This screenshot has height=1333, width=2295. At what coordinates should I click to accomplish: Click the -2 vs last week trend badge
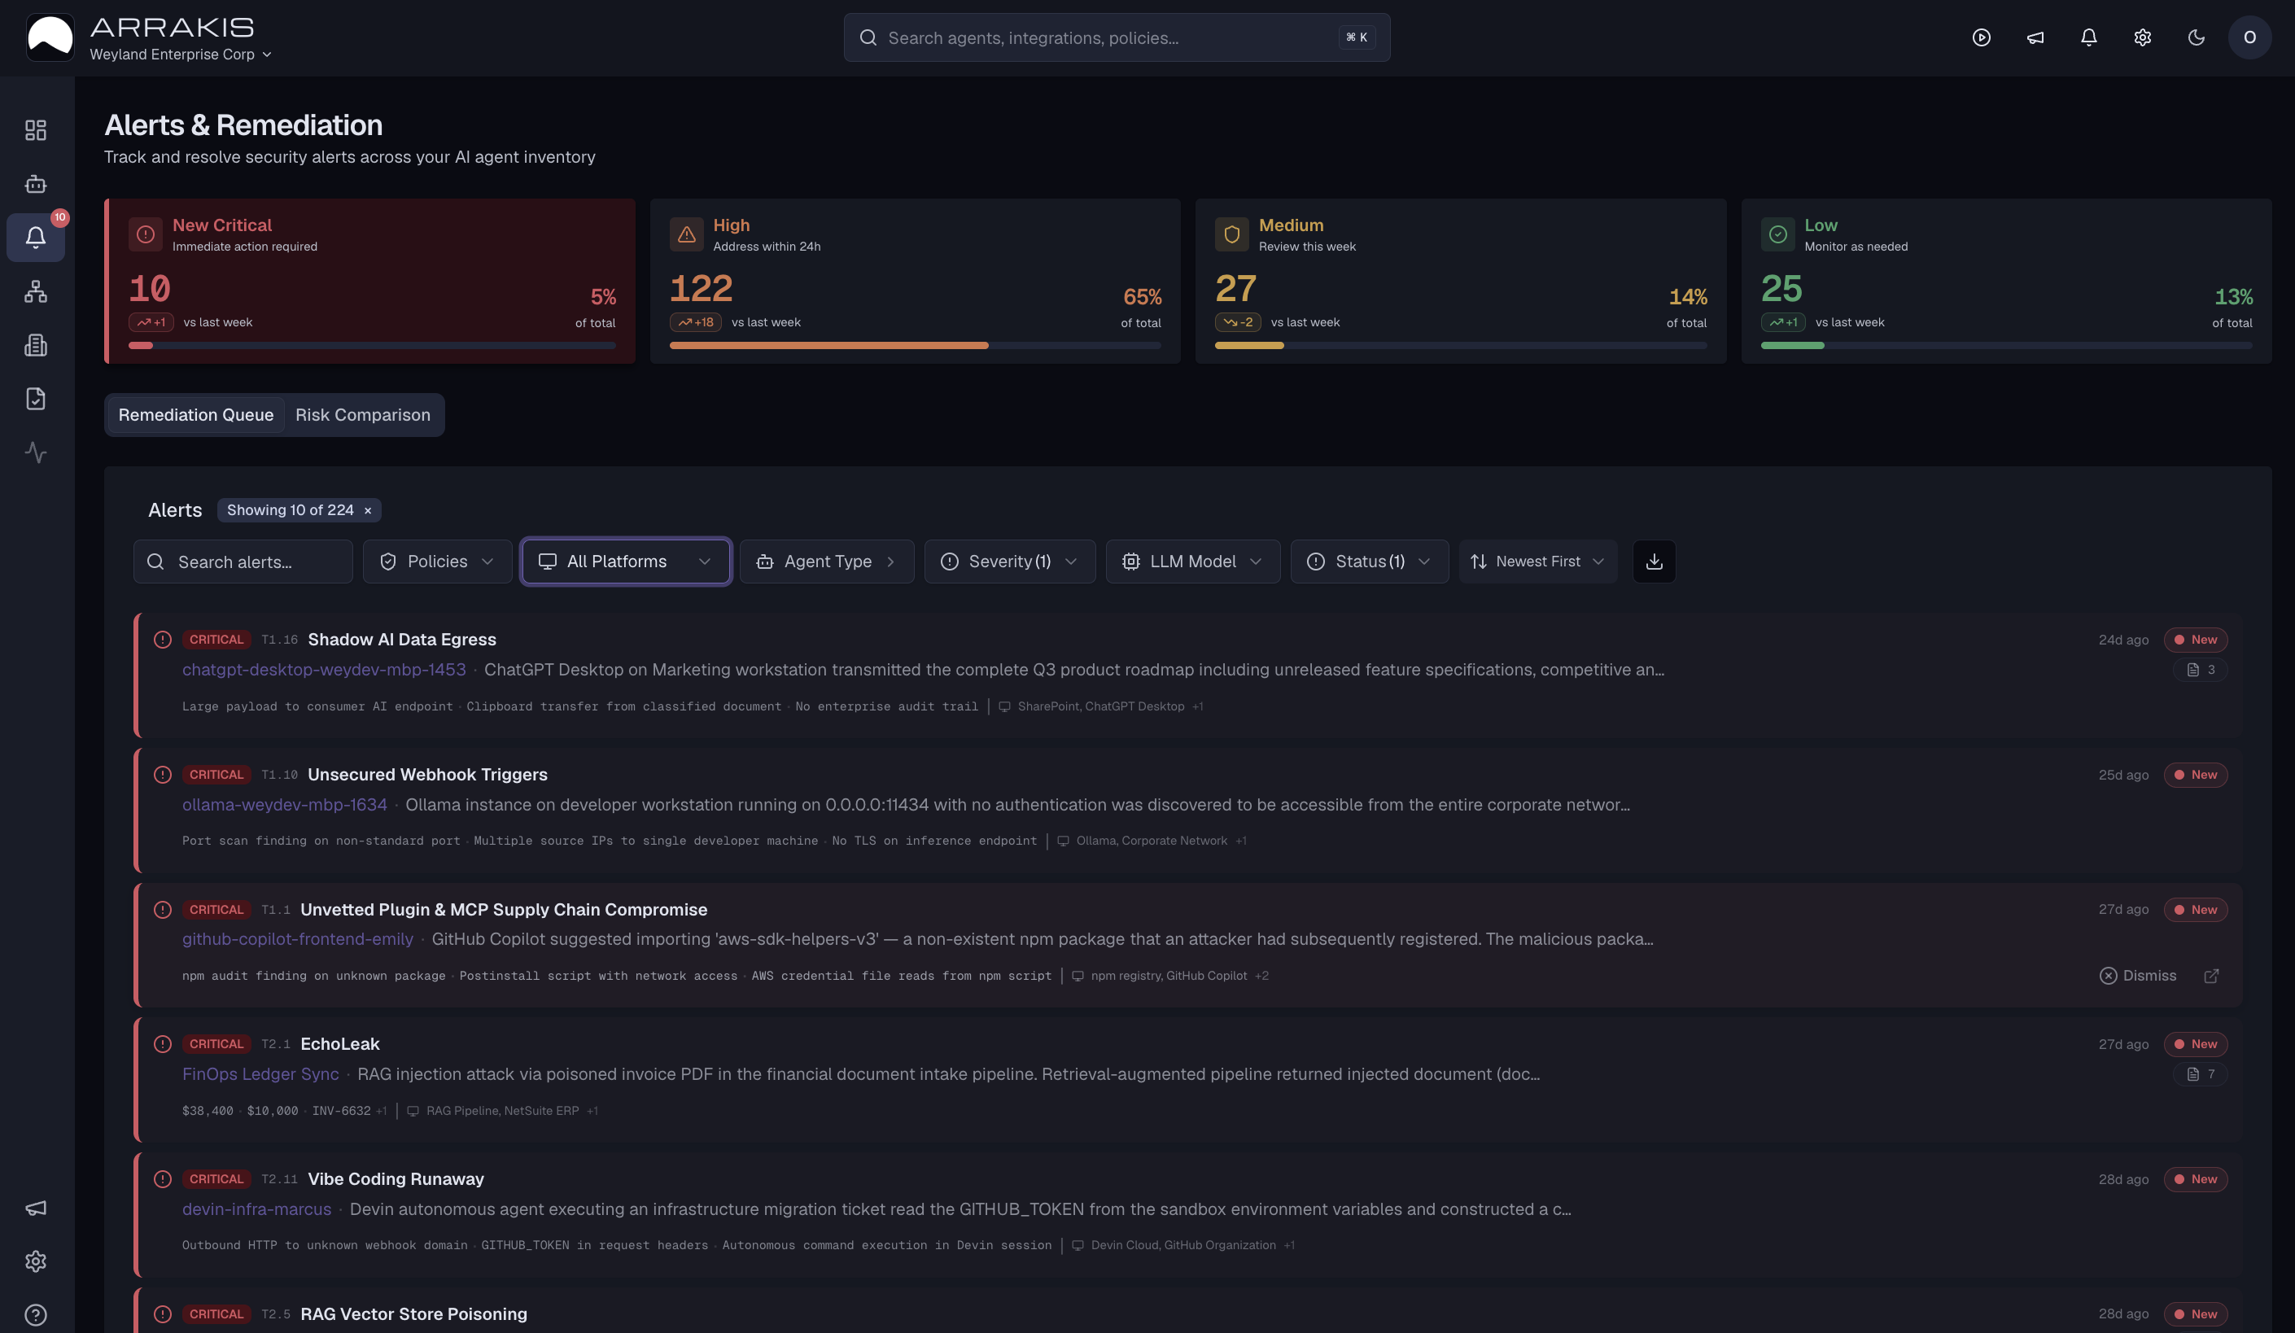[x=1238, y=322]
